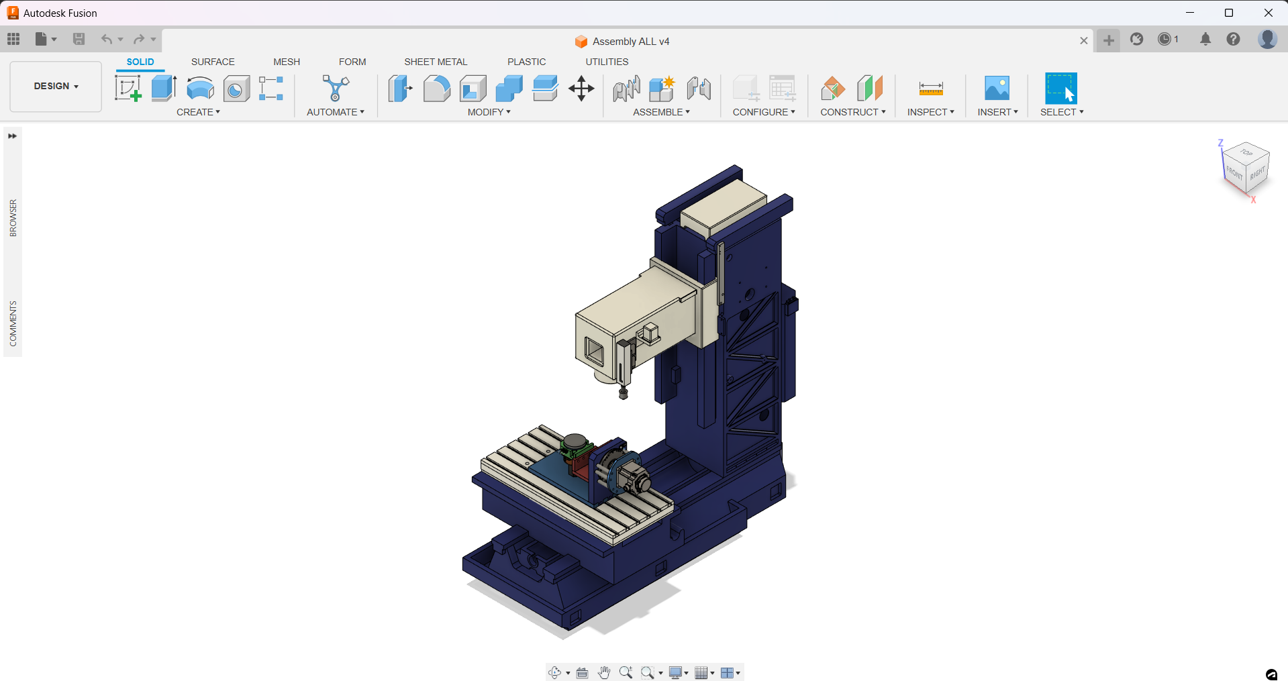Image resolution: width=1288 pixels, height=681 pixels.
Task: Open the Surface ribbon tab
Action: pos(213,62)
